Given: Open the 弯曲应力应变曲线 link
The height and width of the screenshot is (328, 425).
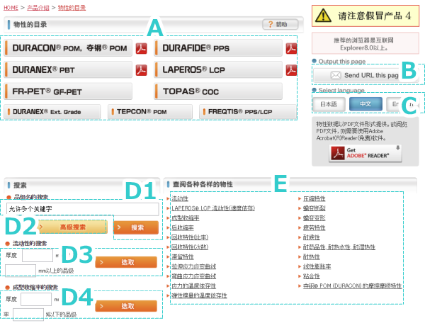Looking at the screenshot, I should (x=193, y=276).
